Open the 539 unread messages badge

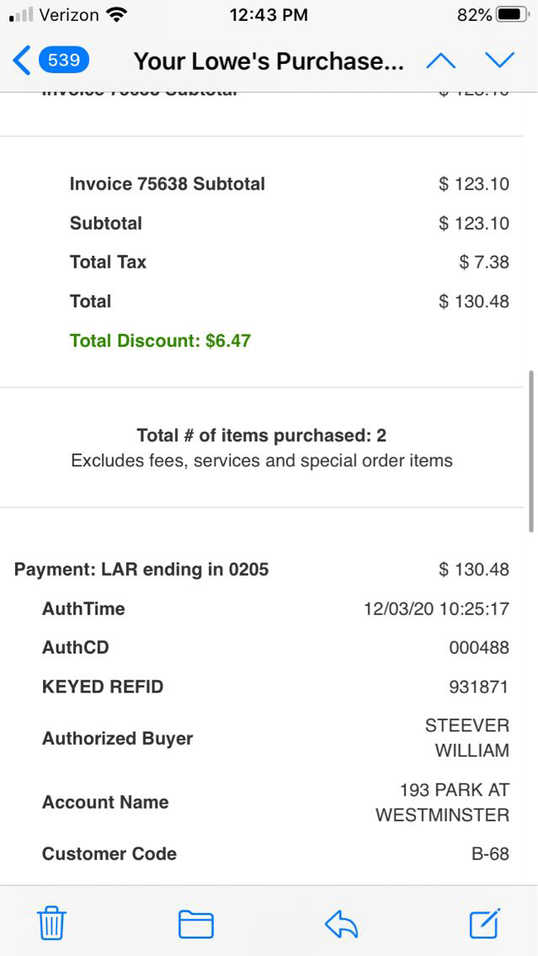64,61
